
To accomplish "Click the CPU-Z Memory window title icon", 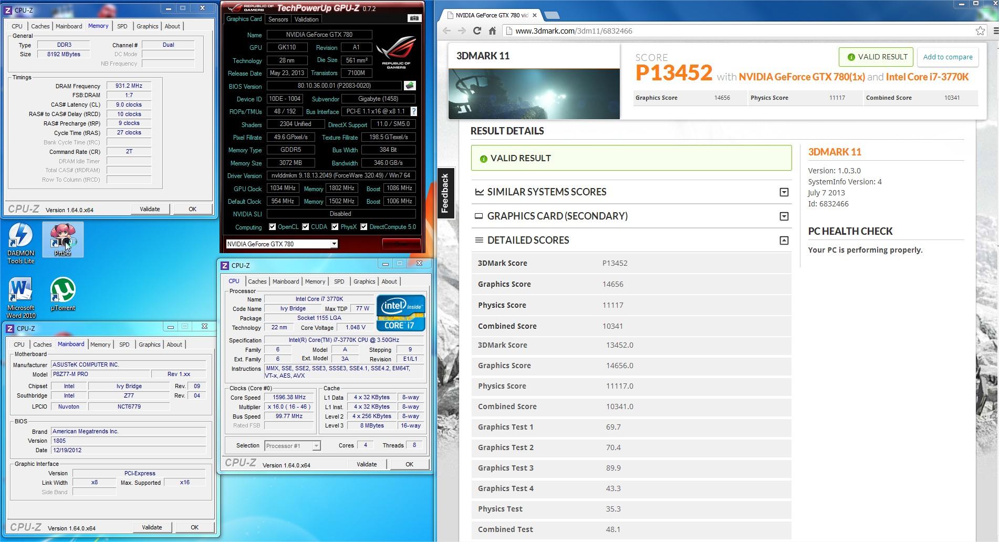I will pyautogui.click(x=8, y=10).
